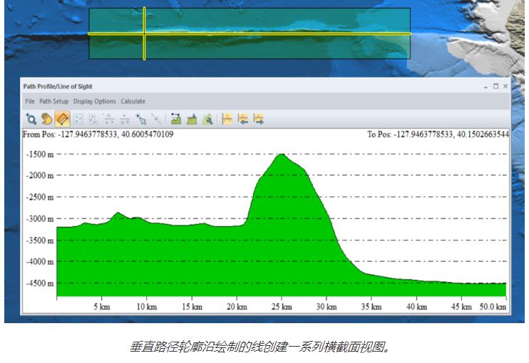
Task: Click the 10 km distance label
Action: coord(147,307)
